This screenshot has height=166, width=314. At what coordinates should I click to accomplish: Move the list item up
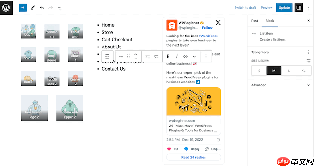(x=136, y=54)
